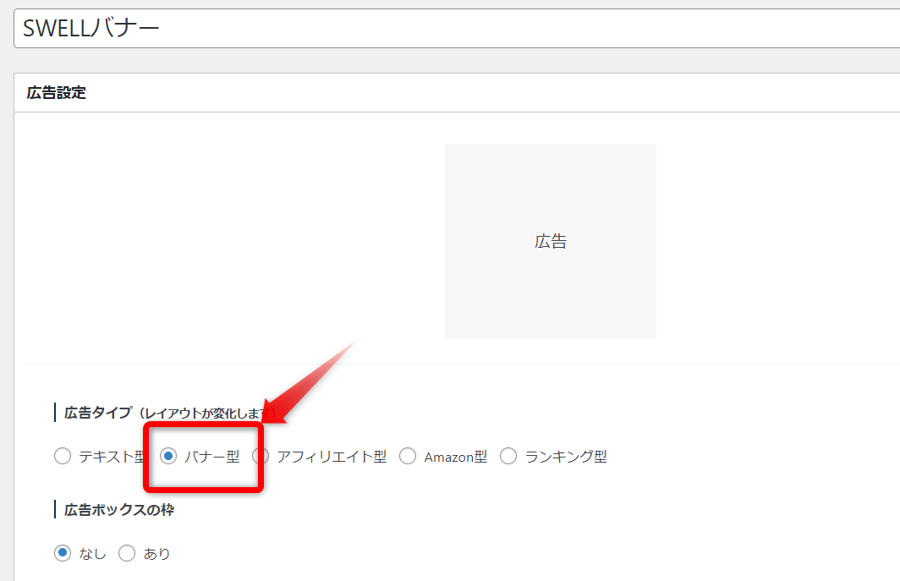Click the 広告タイプ section heading
This screenshot has height=581, width=900.
tap(97, 413)
